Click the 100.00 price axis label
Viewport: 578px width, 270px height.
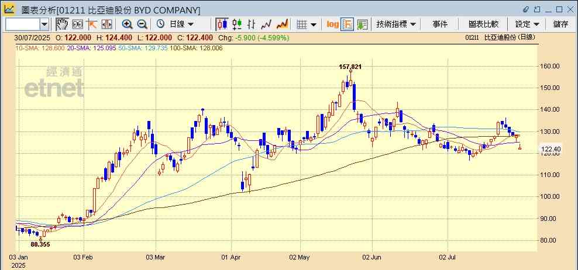click(x=551, y=197)
